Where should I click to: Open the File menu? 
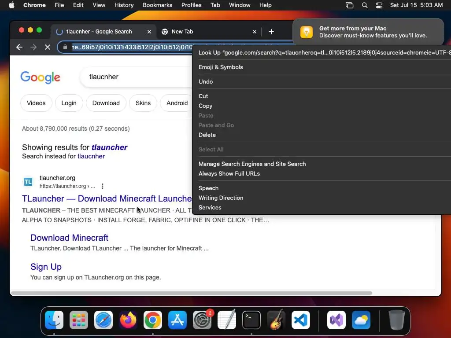coord(59,5)
